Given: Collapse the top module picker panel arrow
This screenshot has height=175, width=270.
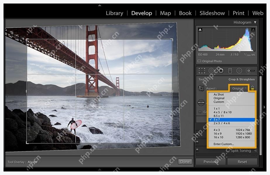Looking at the screenshot, I should tap(100, 5).
